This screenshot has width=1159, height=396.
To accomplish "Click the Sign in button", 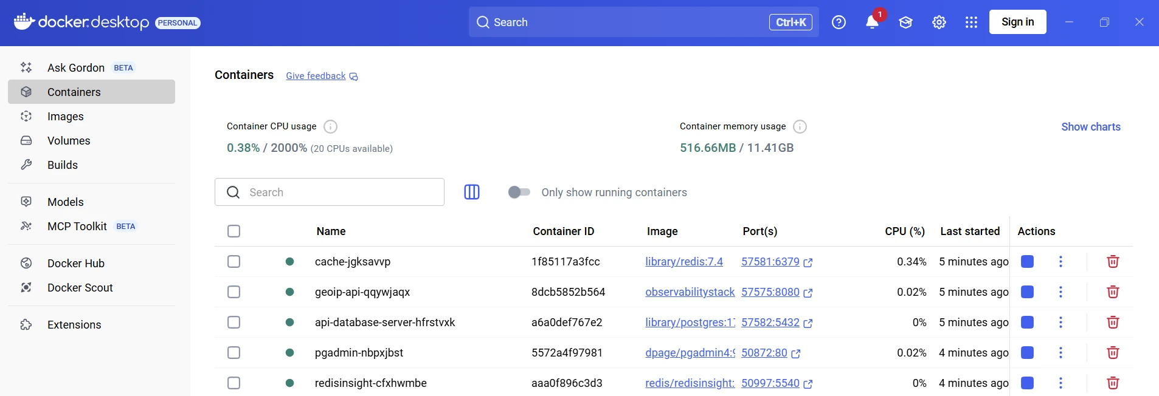I will [x=1017, y=22].
